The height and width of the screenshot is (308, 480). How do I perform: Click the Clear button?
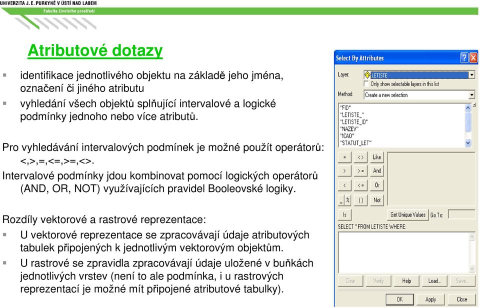click(350, 280)
